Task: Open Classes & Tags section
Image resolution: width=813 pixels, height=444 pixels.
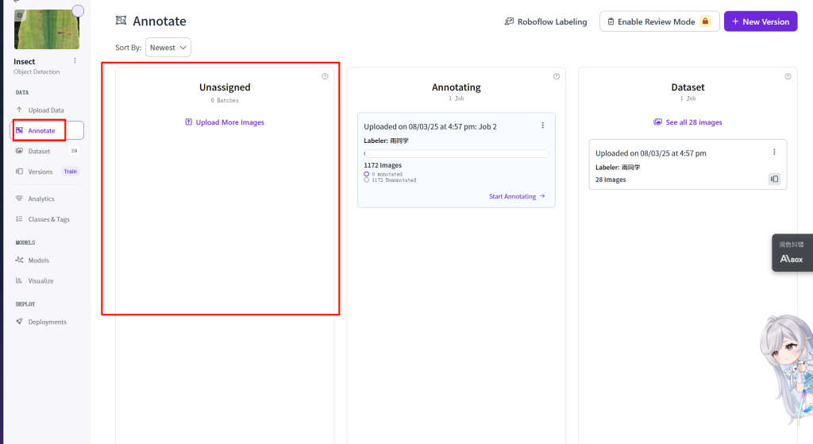Action: click(x=48, y=219)
